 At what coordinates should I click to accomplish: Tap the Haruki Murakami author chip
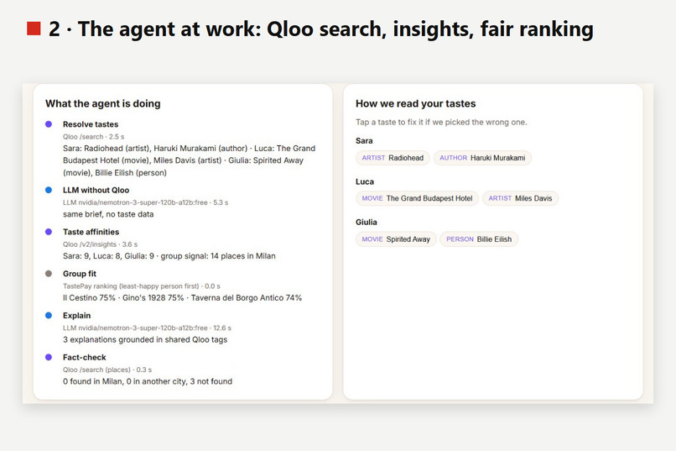tap(482, 158)
